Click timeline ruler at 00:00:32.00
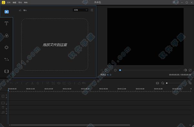The width and height of the screenshot is (194, 127). pyautogui.click(x=30, y=89)
